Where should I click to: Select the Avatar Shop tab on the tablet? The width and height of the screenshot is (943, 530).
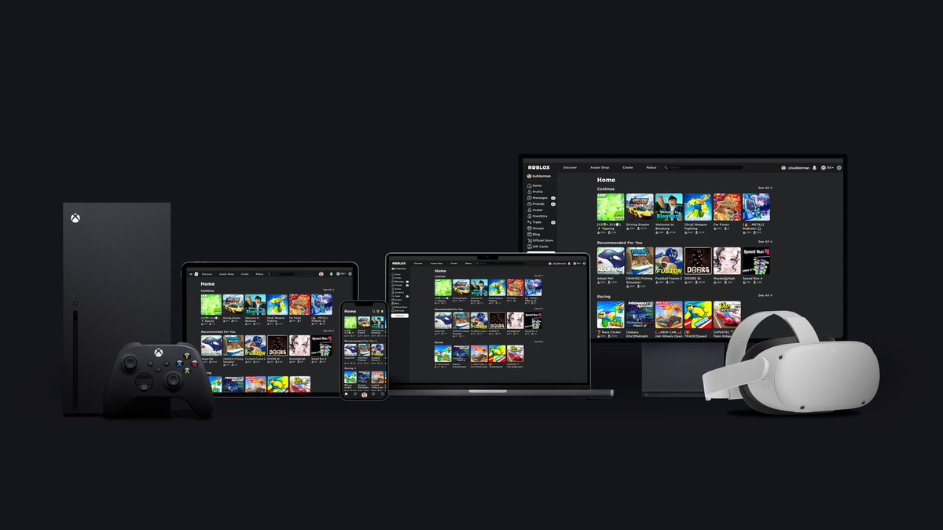pyautogui.click(x=226, y=274)
